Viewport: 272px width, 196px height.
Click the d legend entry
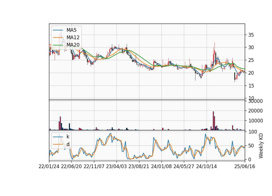click(61, 144)
